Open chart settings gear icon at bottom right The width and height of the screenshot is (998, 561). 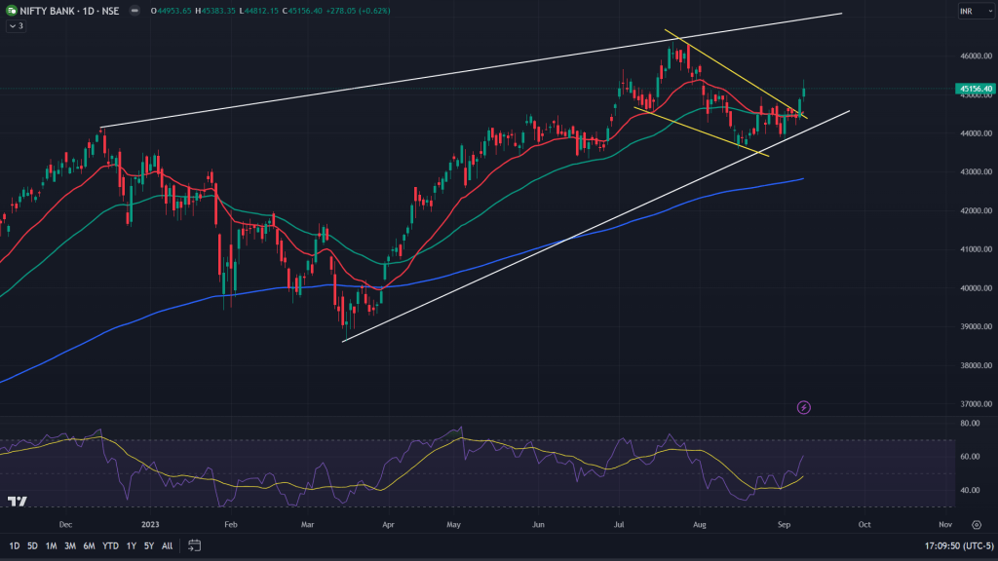tap(976, 524)
